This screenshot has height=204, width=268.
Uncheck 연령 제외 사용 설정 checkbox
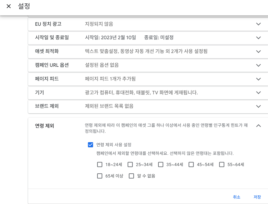(x=91, y=145)
